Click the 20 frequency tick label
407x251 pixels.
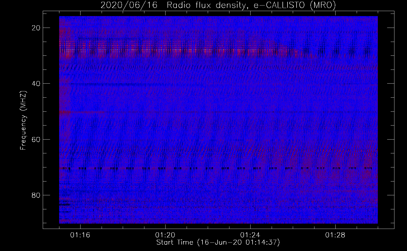point(36,28)
